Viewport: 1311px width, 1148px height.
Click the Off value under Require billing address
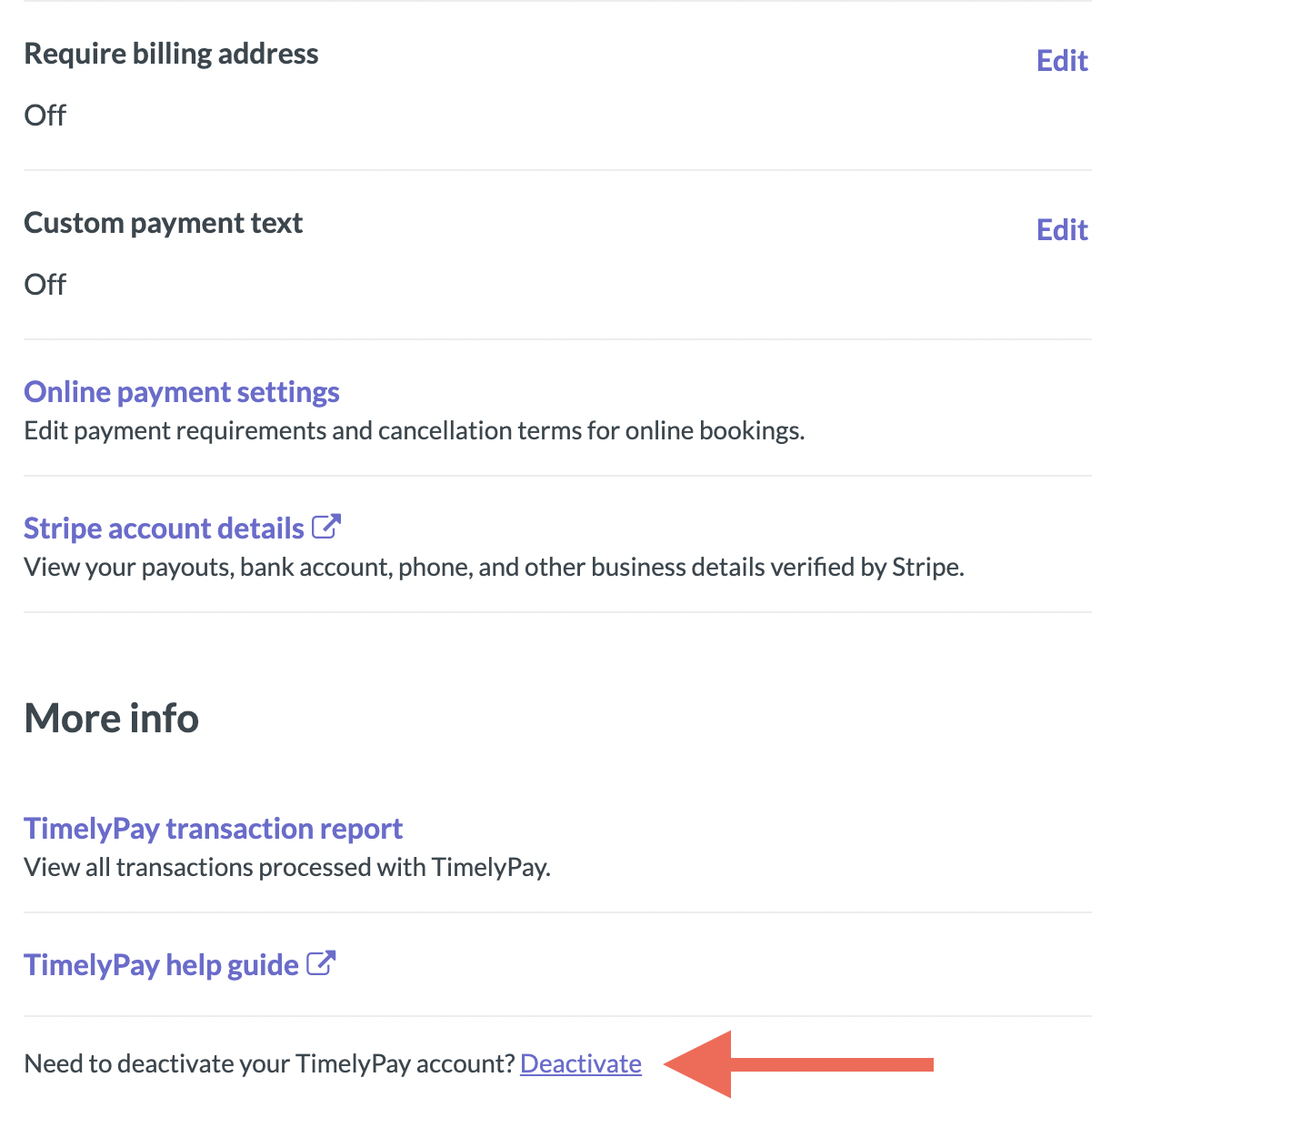tap(45, 116)
